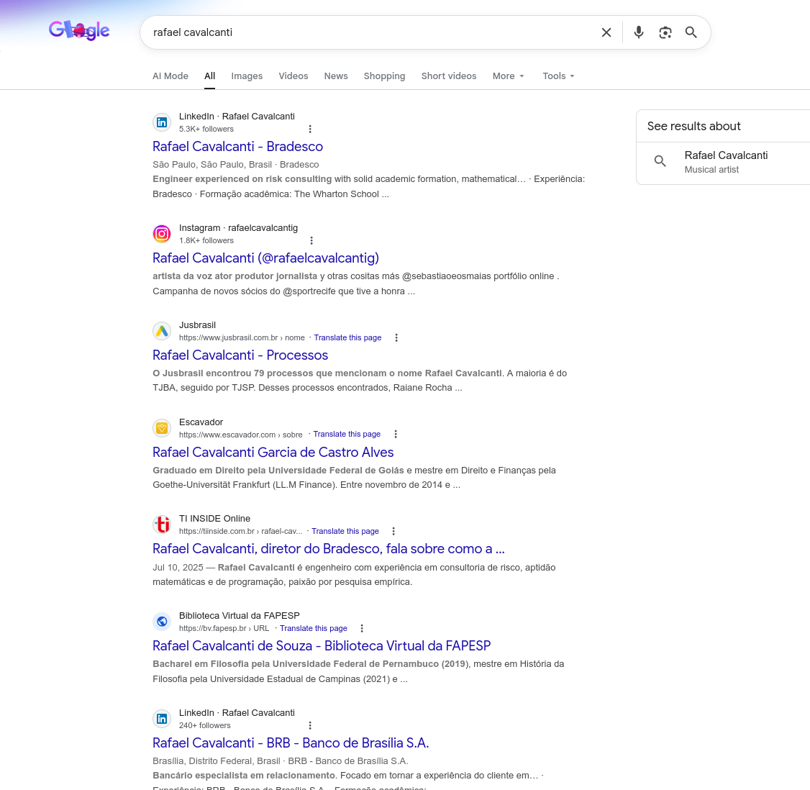Click the Jusbrasil site favicon

(162, 331)
